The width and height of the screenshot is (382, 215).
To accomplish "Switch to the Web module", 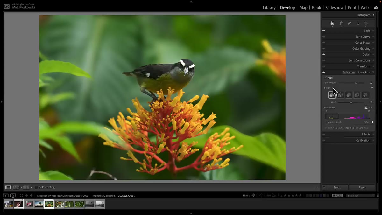I will (x=365, y=8).
